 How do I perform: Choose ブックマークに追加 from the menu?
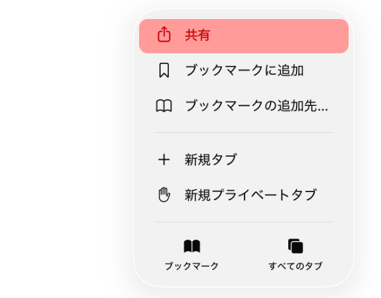pyautogui.click(x=244, y=70)
